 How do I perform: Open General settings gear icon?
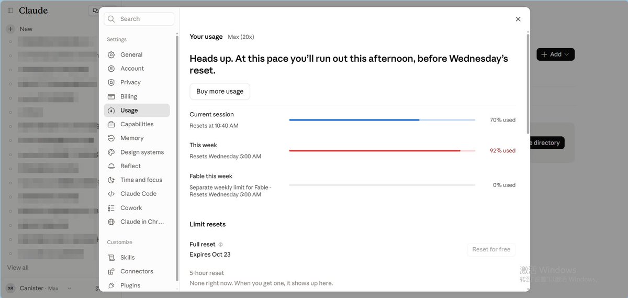111,54
